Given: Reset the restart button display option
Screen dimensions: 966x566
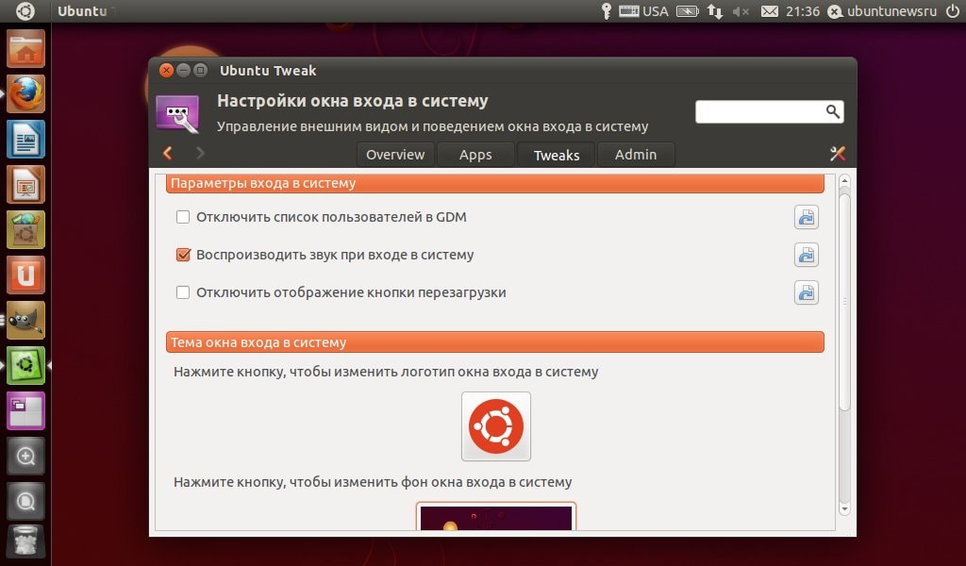Looking at the screenshot, I should point(807,293).
